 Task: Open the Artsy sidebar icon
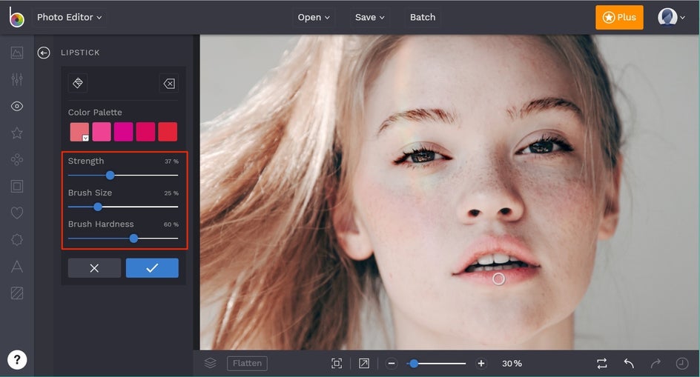(x=17, y=159)
